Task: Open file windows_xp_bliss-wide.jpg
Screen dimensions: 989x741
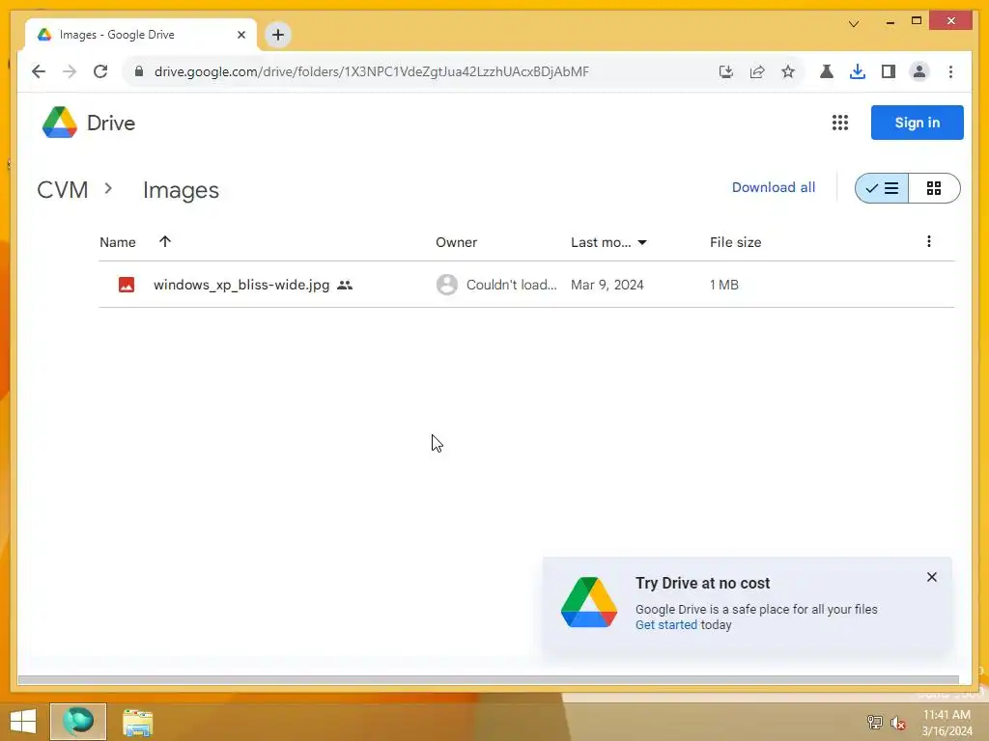Action: [x=241, y=285]
